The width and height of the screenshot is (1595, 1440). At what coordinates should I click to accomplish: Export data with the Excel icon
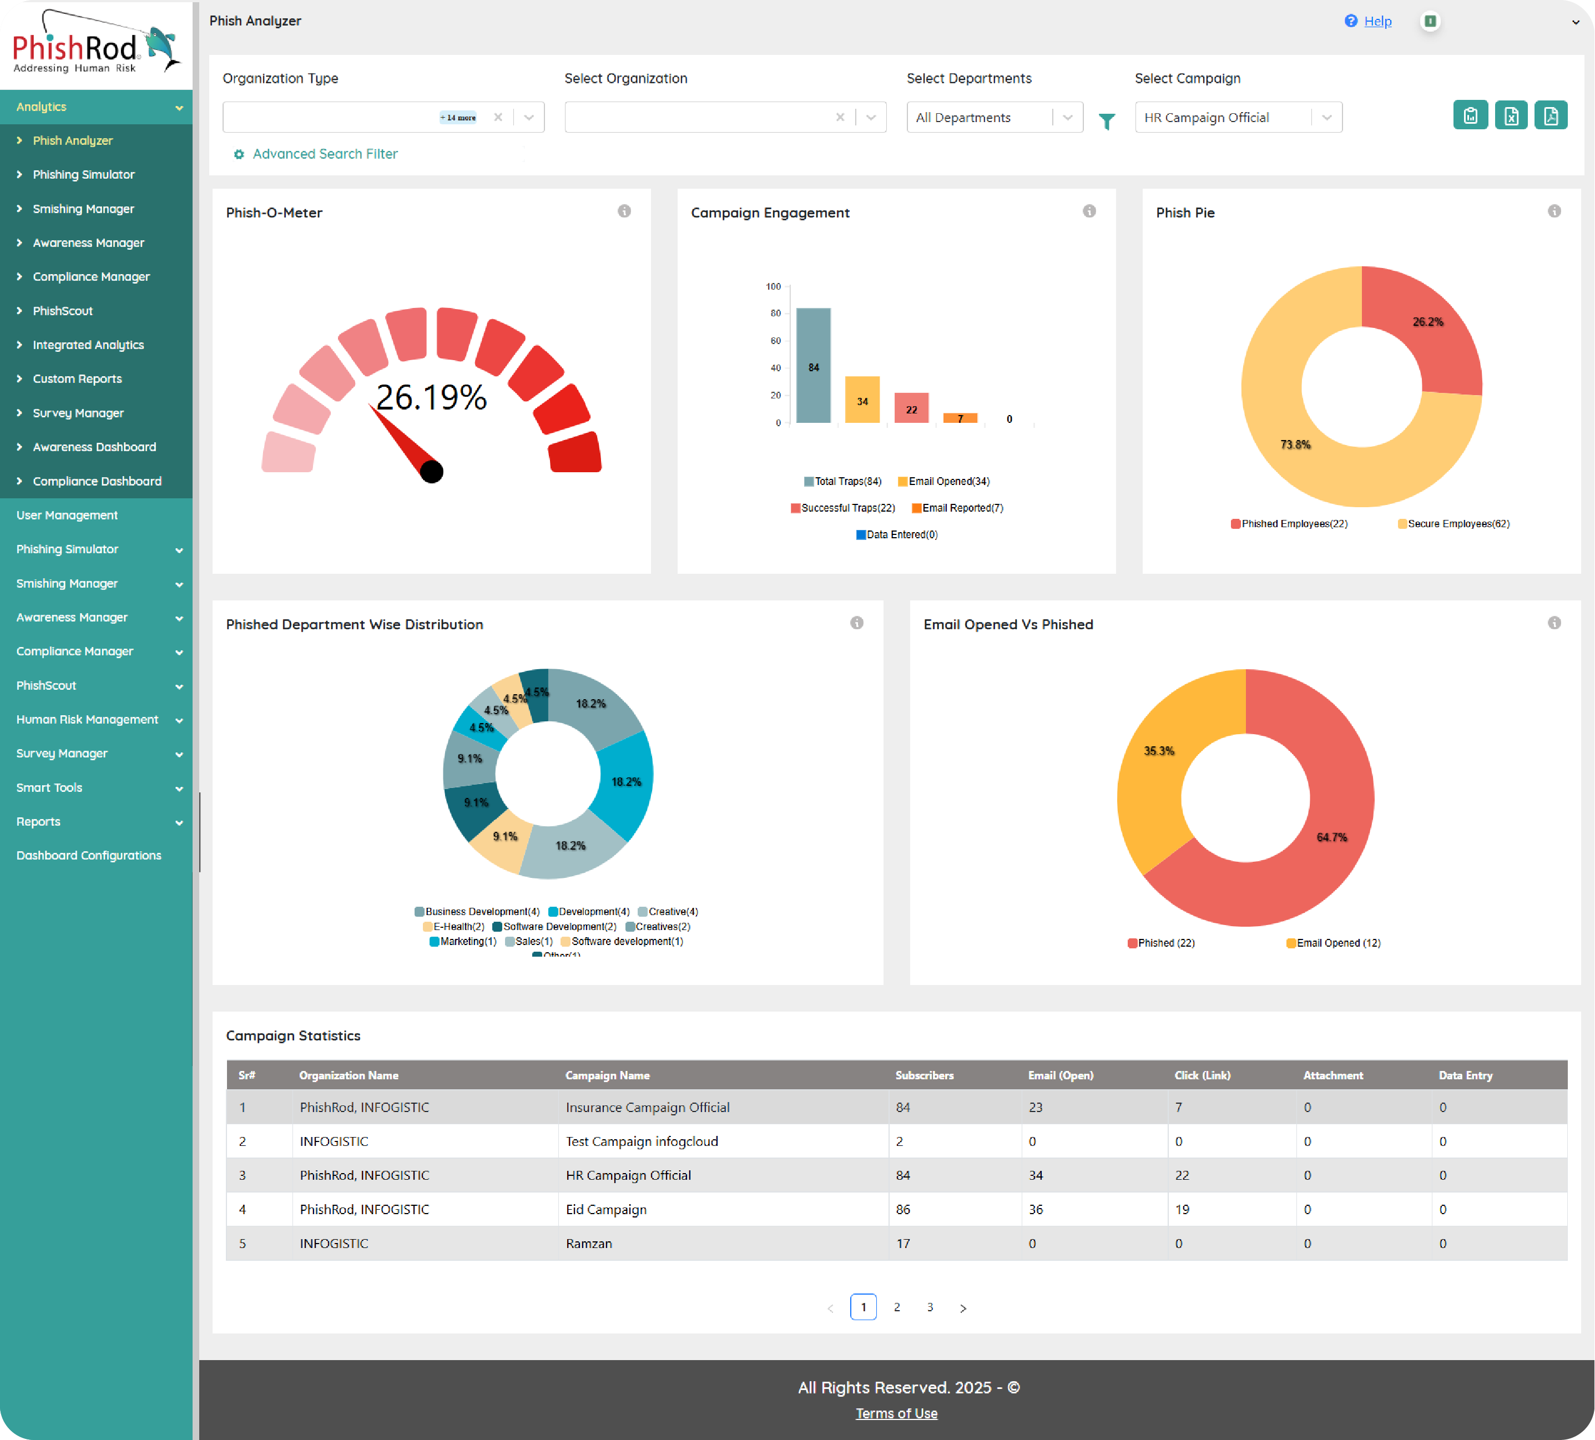click(1510, 115)
